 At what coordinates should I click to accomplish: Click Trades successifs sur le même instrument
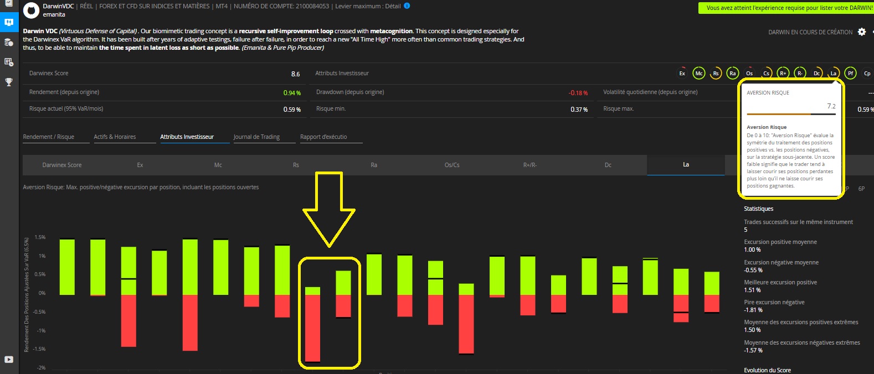[x=798, y=222]
